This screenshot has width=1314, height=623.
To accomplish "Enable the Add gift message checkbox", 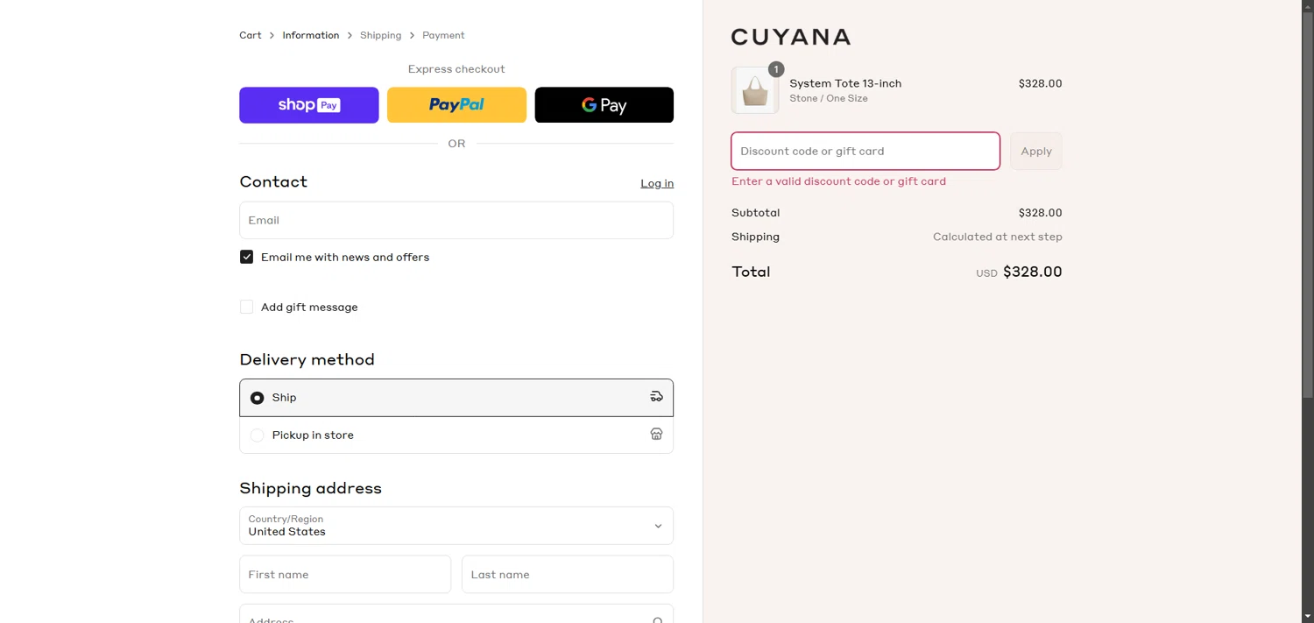I will coord(246,307).
